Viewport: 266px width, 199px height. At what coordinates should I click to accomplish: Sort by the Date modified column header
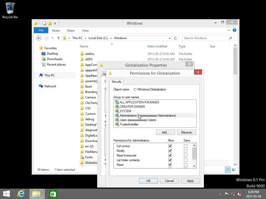tap(157, 46)
